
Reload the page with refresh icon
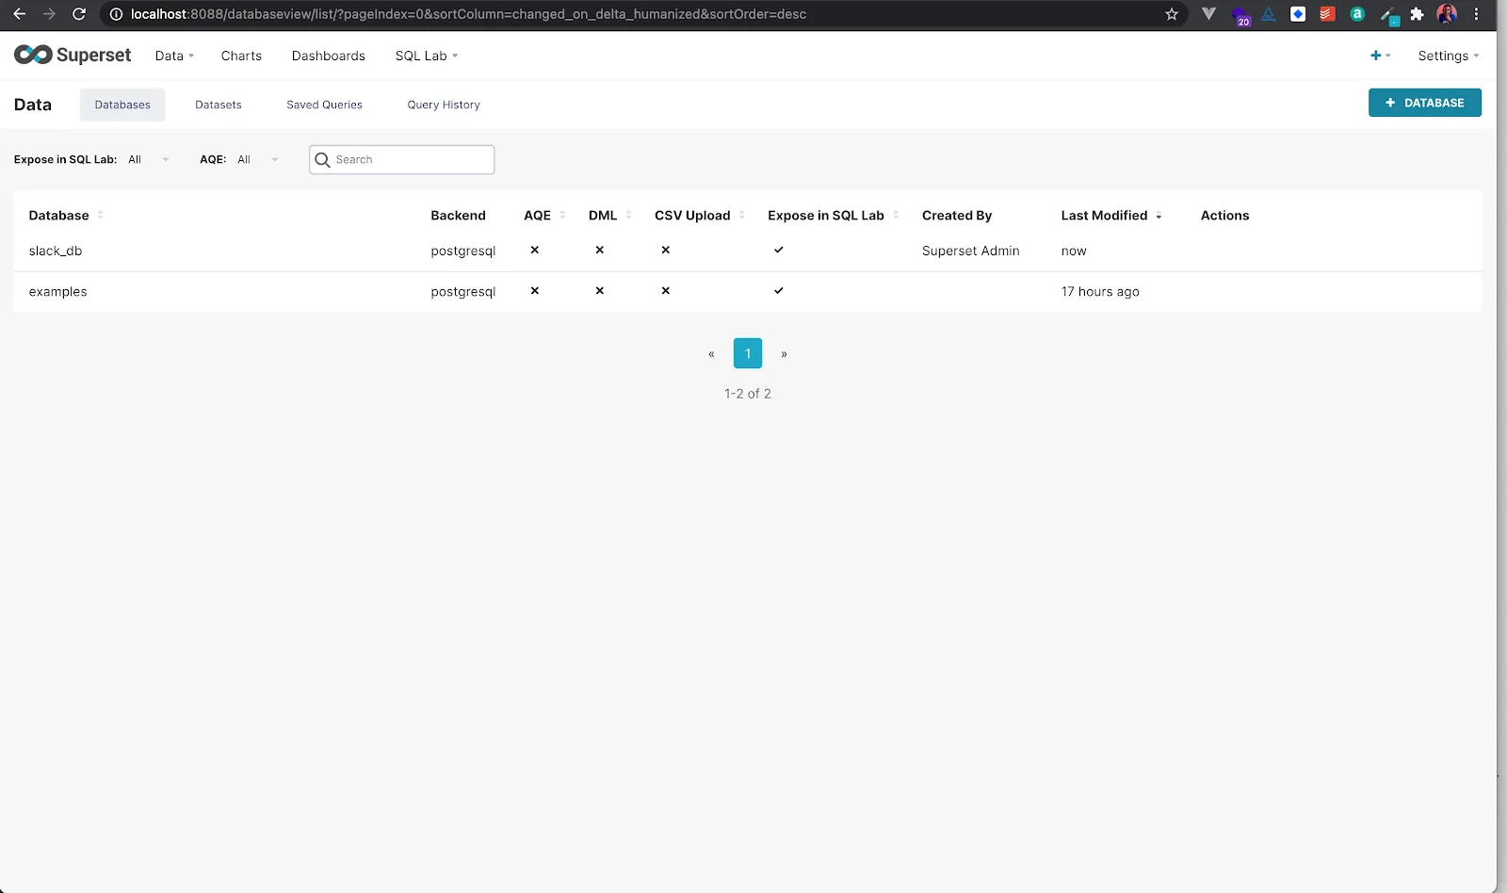coord(79,14)
